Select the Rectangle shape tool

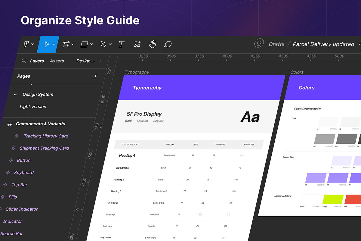[84, 44]
